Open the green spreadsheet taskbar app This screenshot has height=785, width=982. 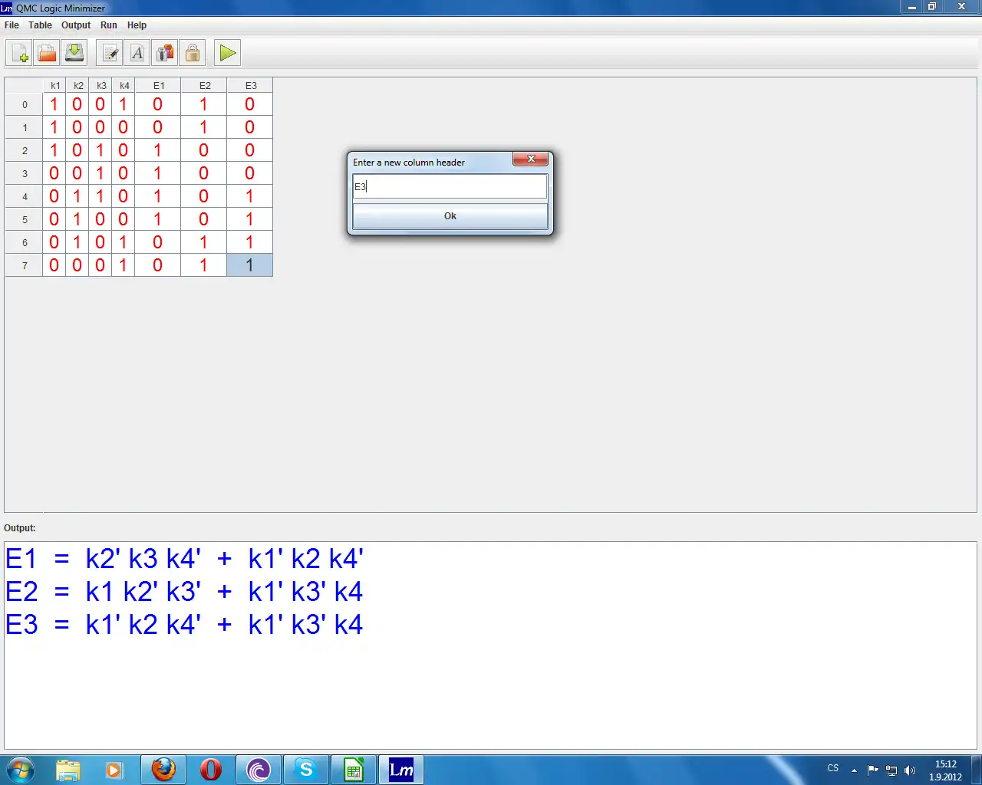pyautogui.click(x=354, y=770)
